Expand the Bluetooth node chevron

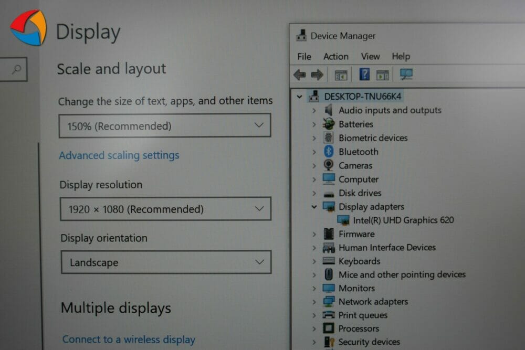pyautogui.click(x=314, y=152)
